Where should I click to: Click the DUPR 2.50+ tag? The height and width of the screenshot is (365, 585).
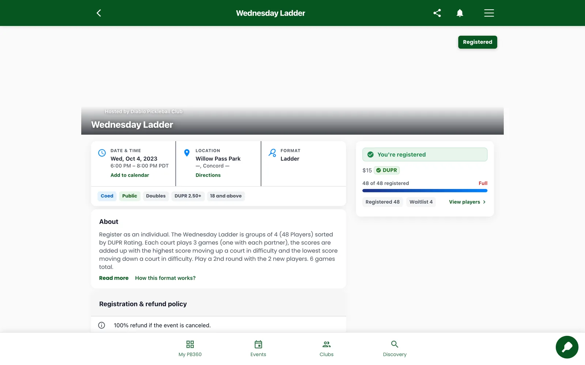pyautogui.click(x=188, y=196)
